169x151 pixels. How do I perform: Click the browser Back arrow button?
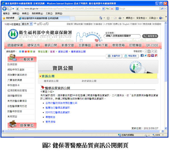(x=4, y=9)
